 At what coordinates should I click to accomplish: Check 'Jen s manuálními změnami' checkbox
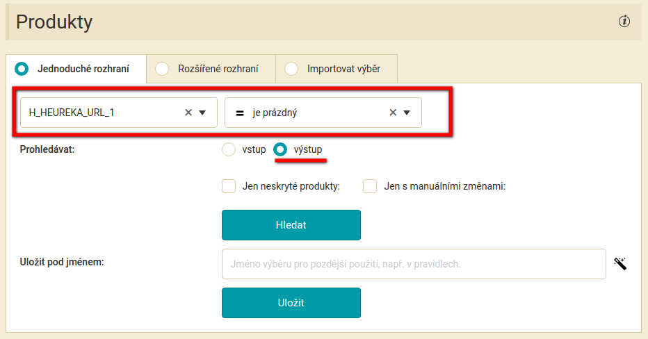[x=370, y=186]
